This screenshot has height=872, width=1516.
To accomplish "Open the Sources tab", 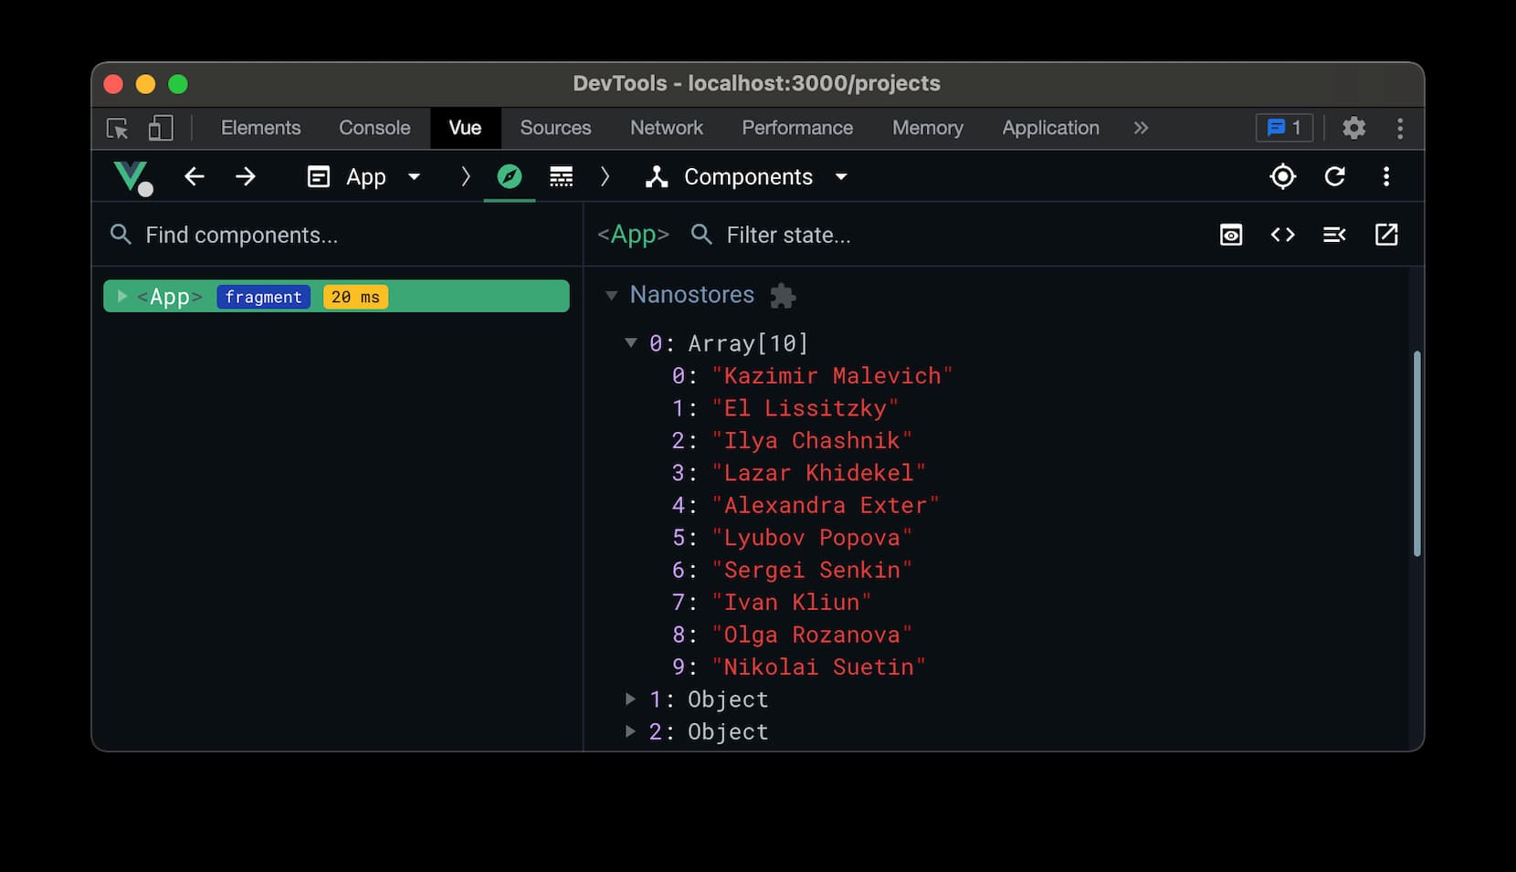I will click(x=555, y=128).
